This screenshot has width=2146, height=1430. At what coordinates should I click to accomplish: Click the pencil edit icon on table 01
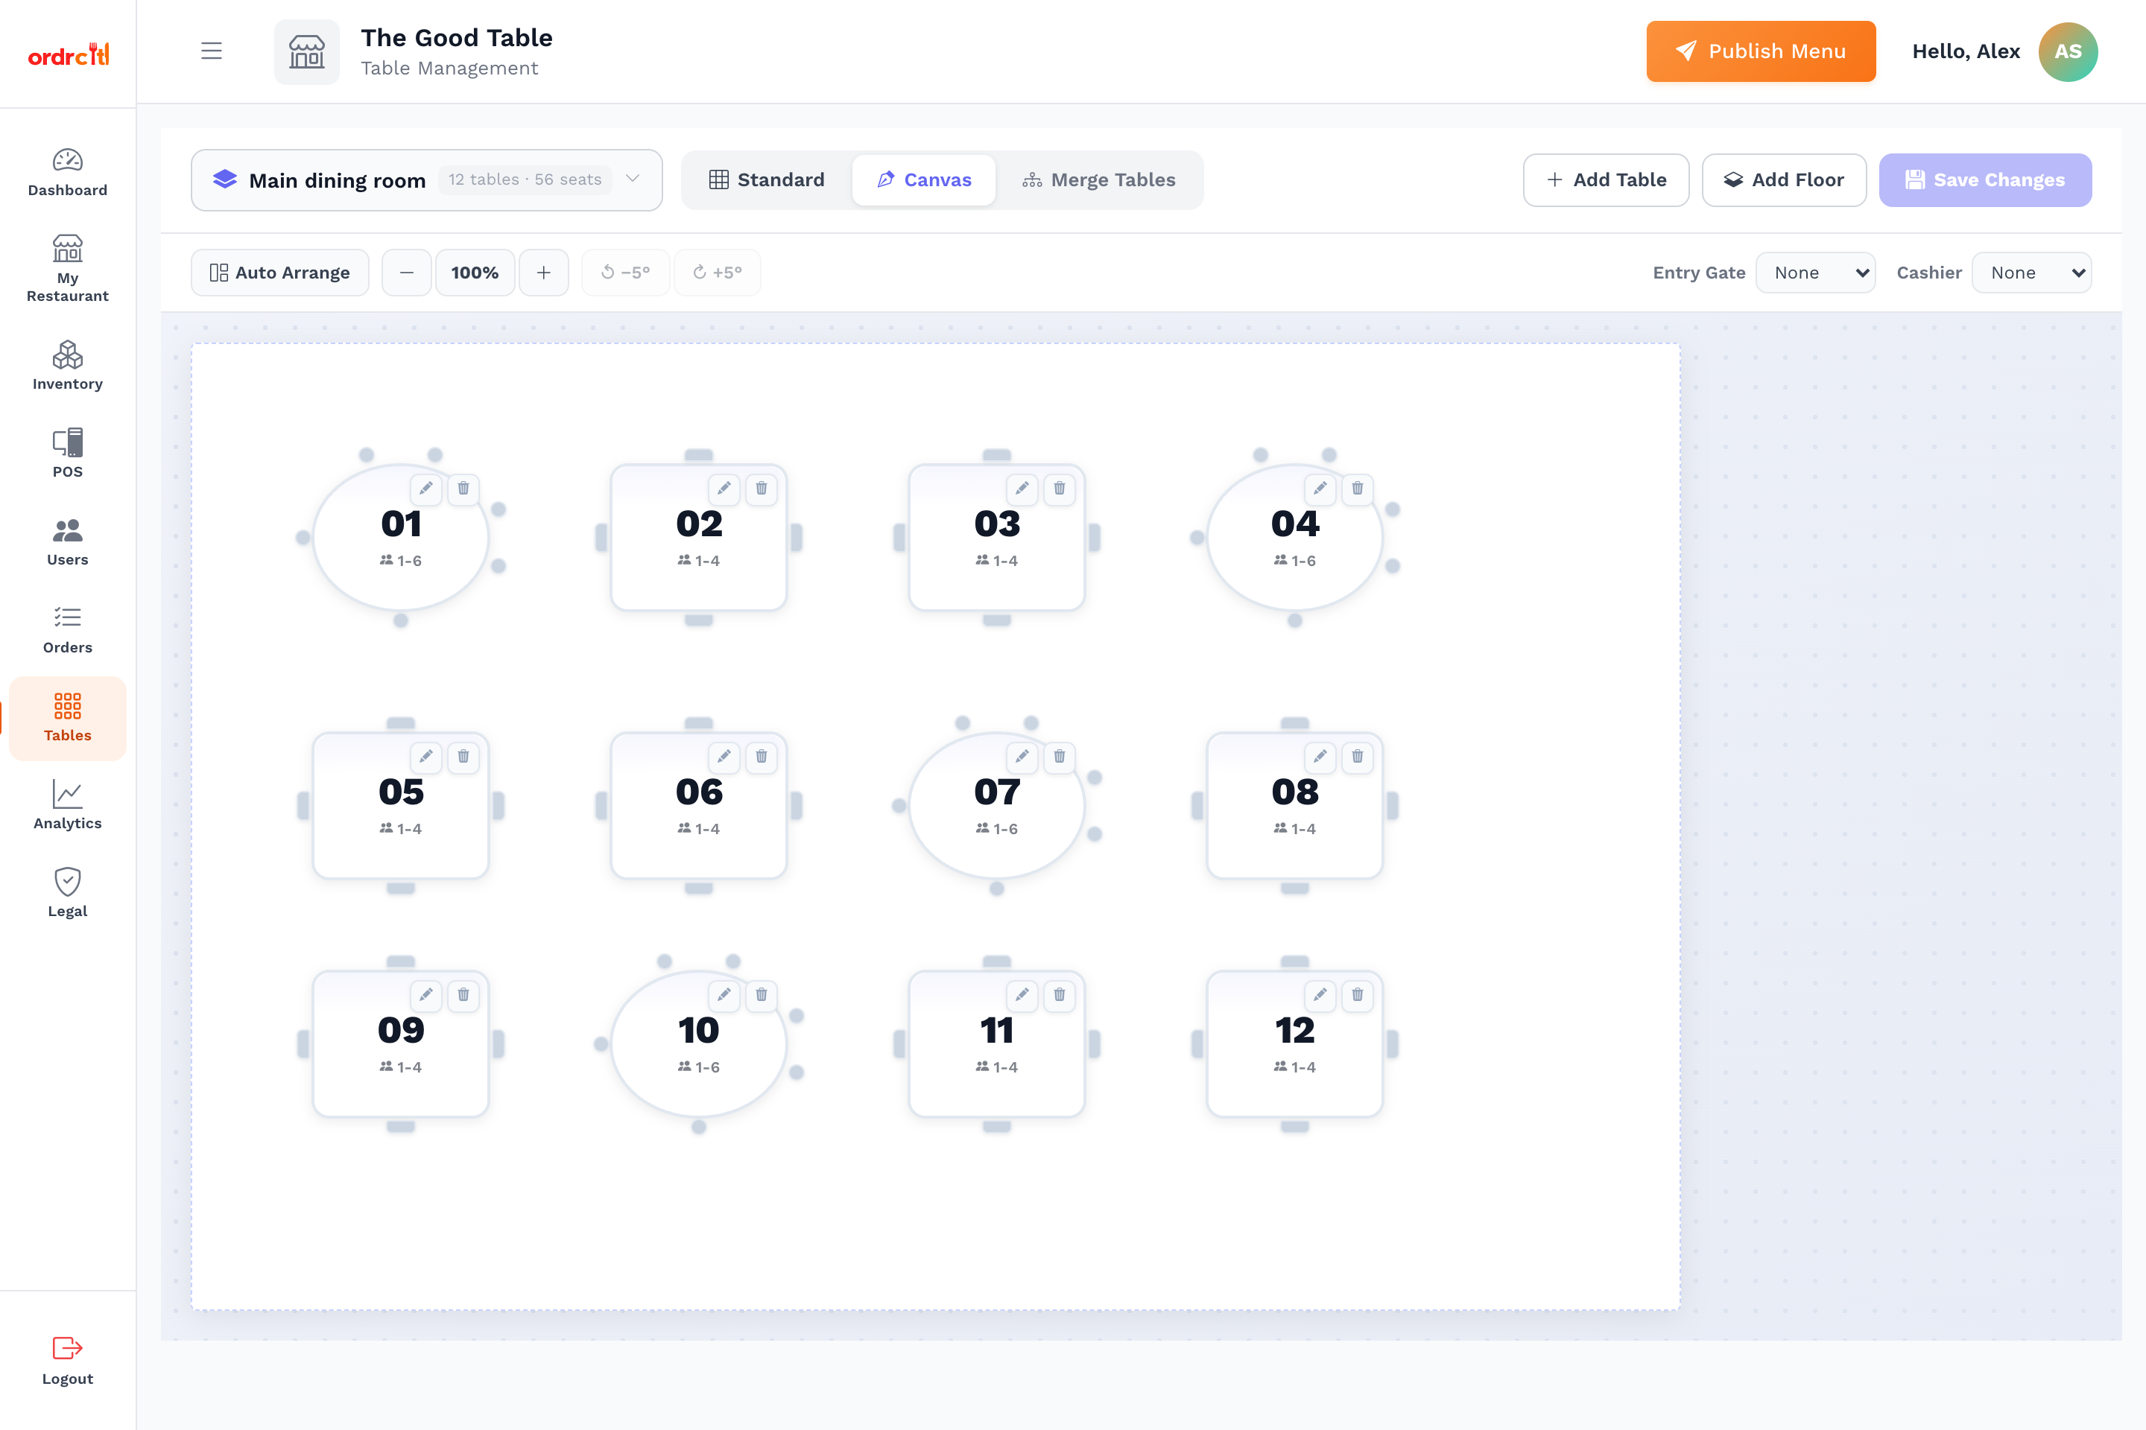426,489
